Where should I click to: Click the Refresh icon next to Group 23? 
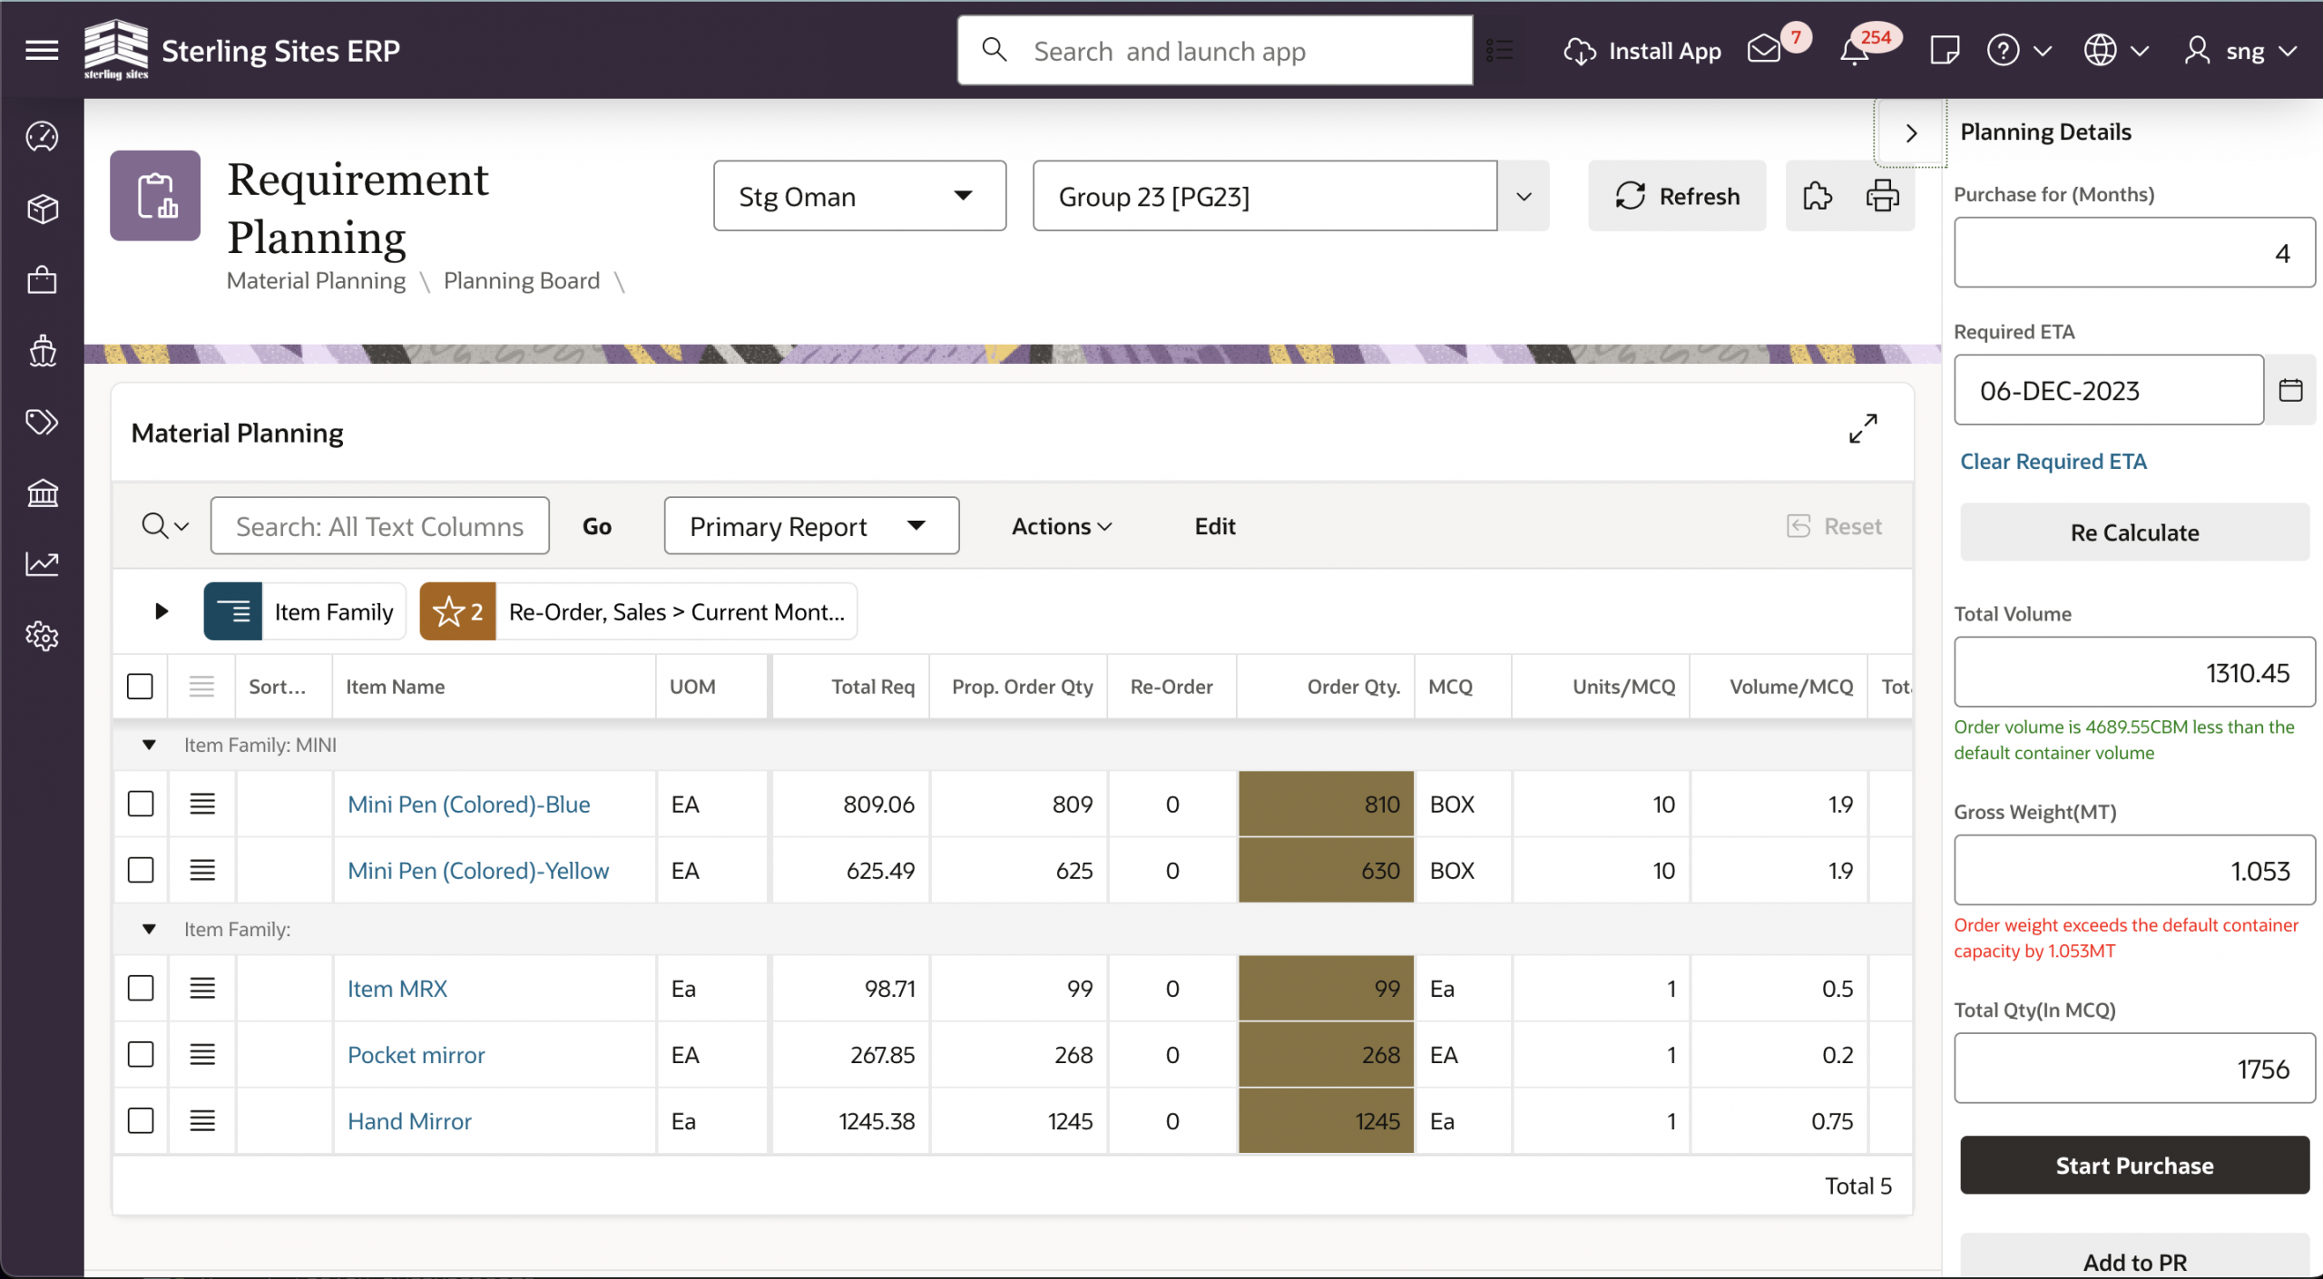point(1677,195)
